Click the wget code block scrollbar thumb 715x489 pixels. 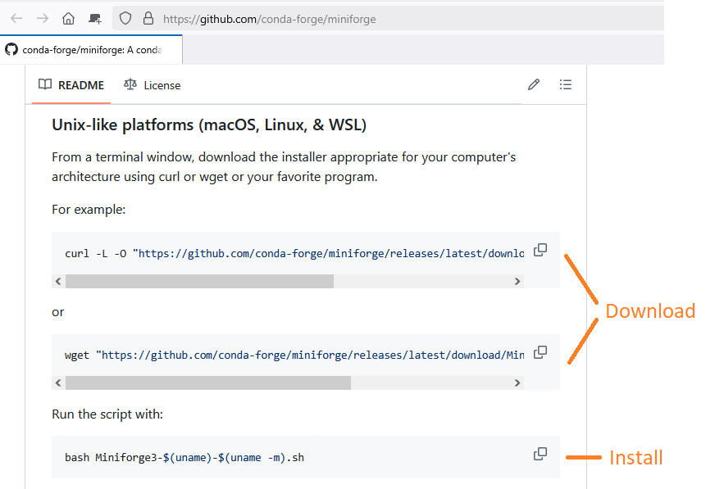point(208,383)
